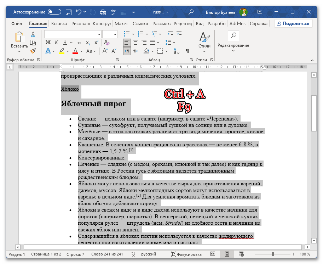The image size is (323, 264).
Task: Switch to the Макет tab
Action: [x=121, y=23]
